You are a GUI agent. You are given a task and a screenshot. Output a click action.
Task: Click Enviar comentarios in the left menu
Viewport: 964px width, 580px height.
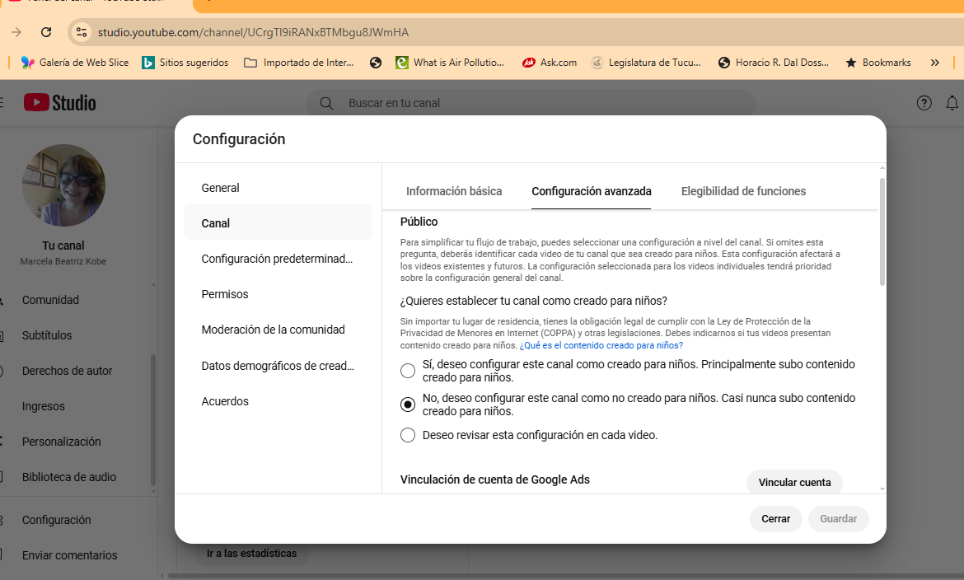69,554
